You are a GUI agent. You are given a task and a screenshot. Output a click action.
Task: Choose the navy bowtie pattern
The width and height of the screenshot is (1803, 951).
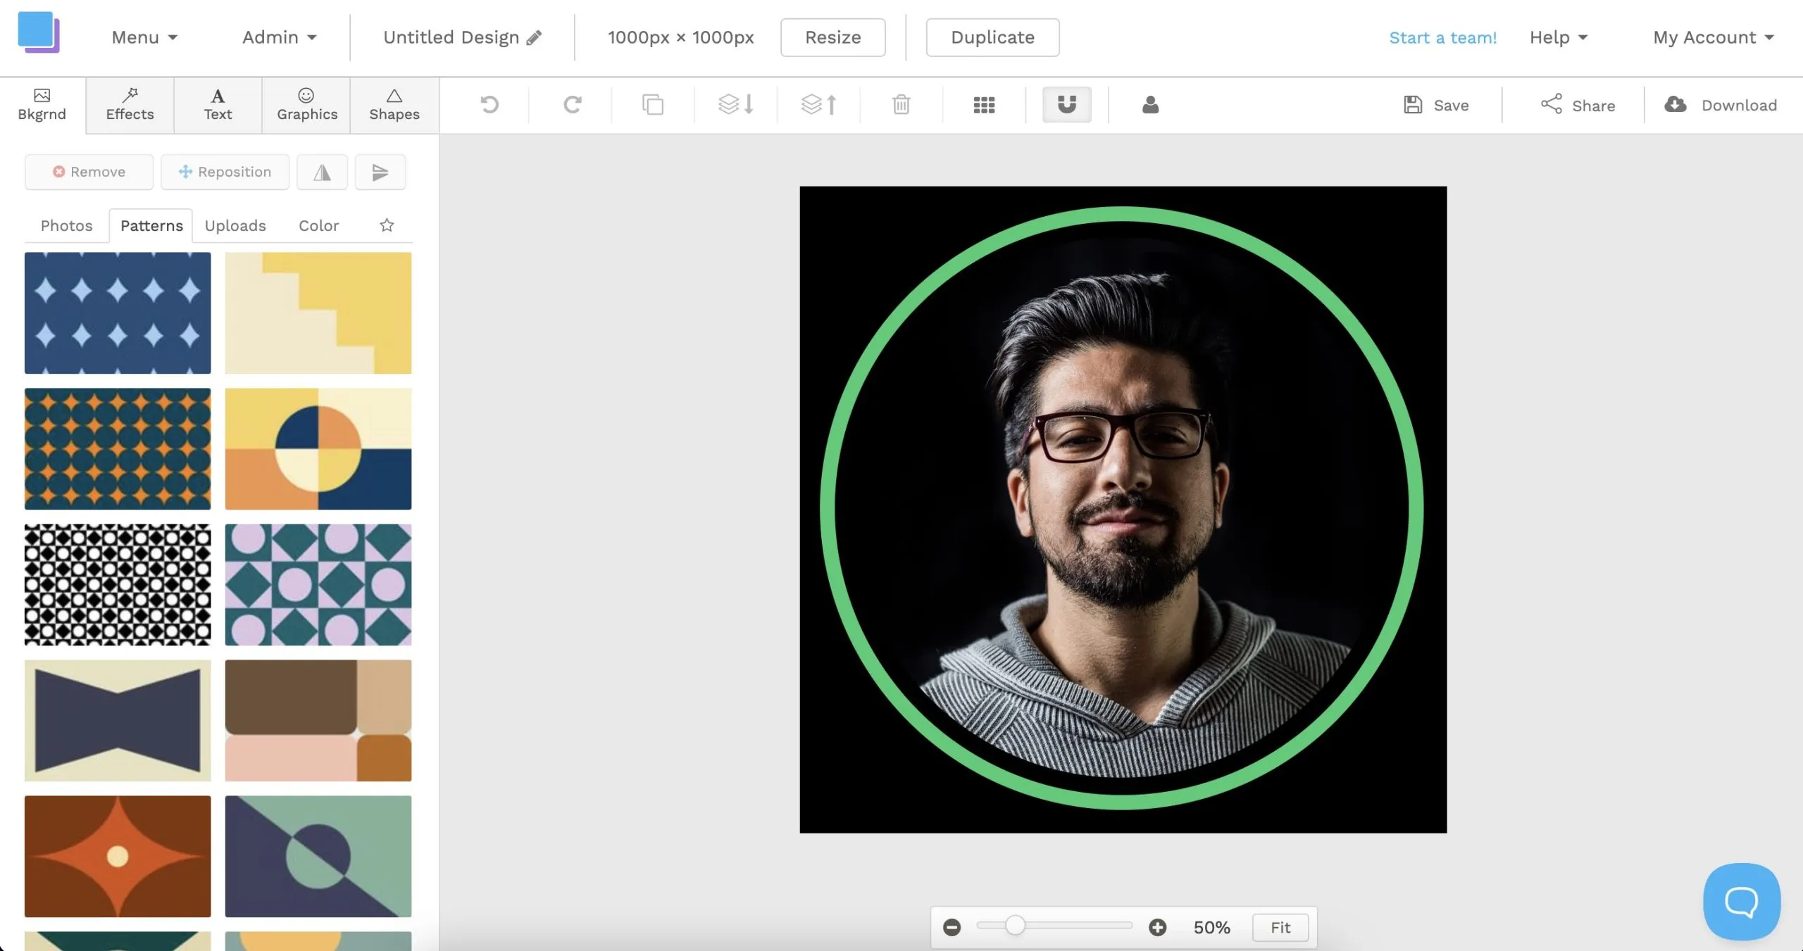click(118, 720)
